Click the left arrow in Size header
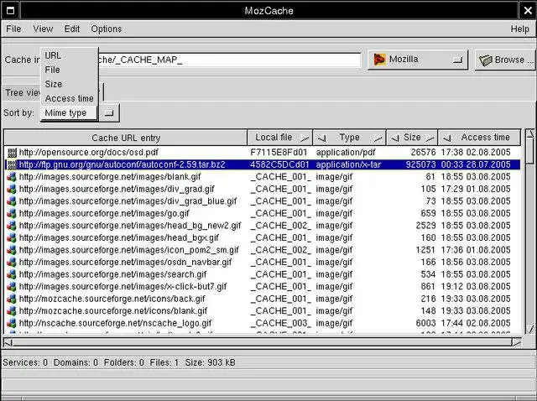Screen dimensions: 537x401 pos(395,138)
